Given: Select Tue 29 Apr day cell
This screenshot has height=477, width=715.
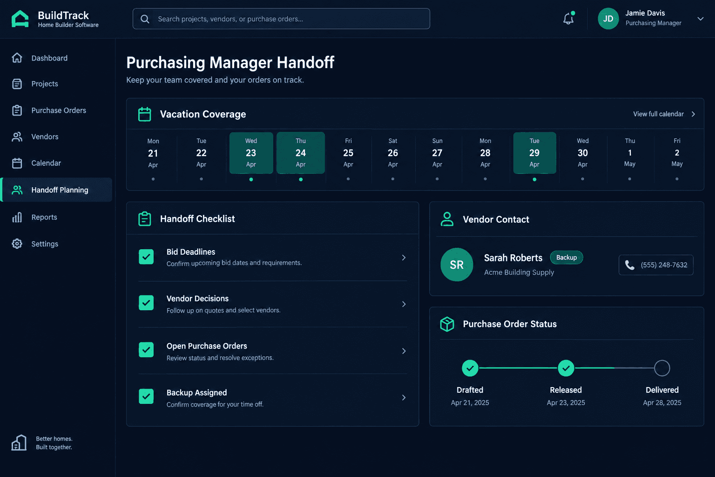Looking at the screenshot, I should coord(534,153).
